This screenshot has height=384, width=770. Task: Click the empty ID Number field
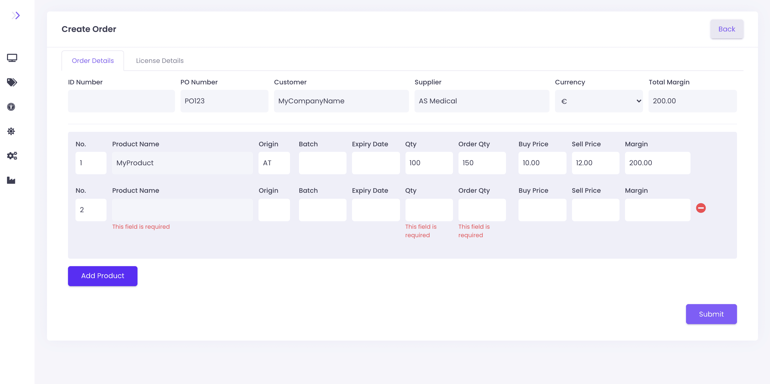point(121,101)
